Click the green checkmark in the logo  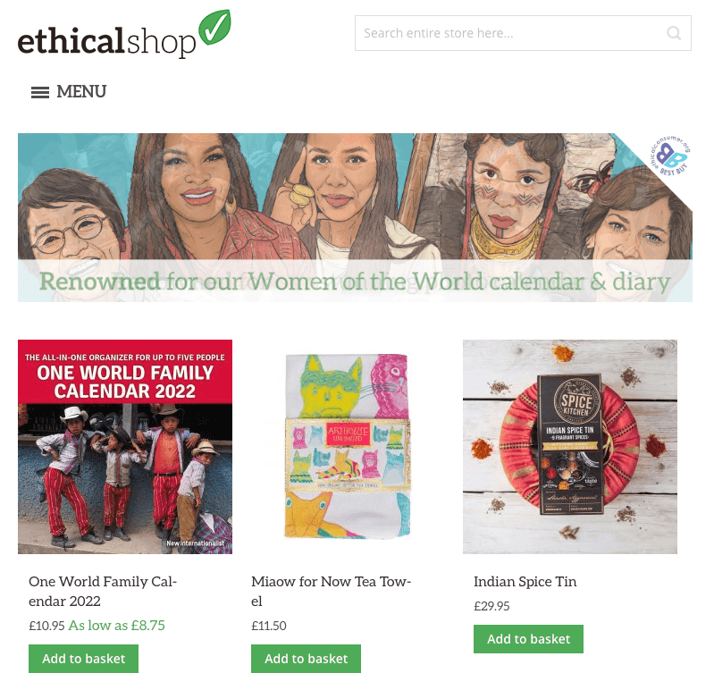coord(215,27)
